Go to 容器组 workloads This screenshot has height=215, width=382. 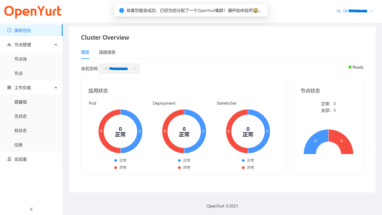pyautogui.click(x=31, y=102)
